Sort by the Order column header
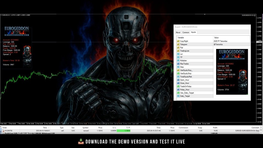Screen dimensions: 263x148 pyautogui.click(x=5, y=128)
